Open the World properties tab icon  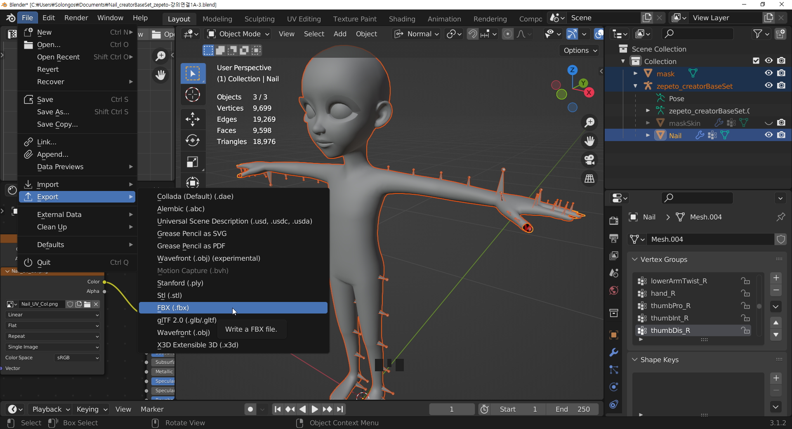tap(614, 290)
